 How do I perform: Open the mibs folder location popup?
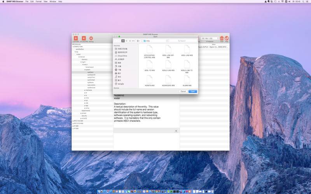[x=155, y=41]
